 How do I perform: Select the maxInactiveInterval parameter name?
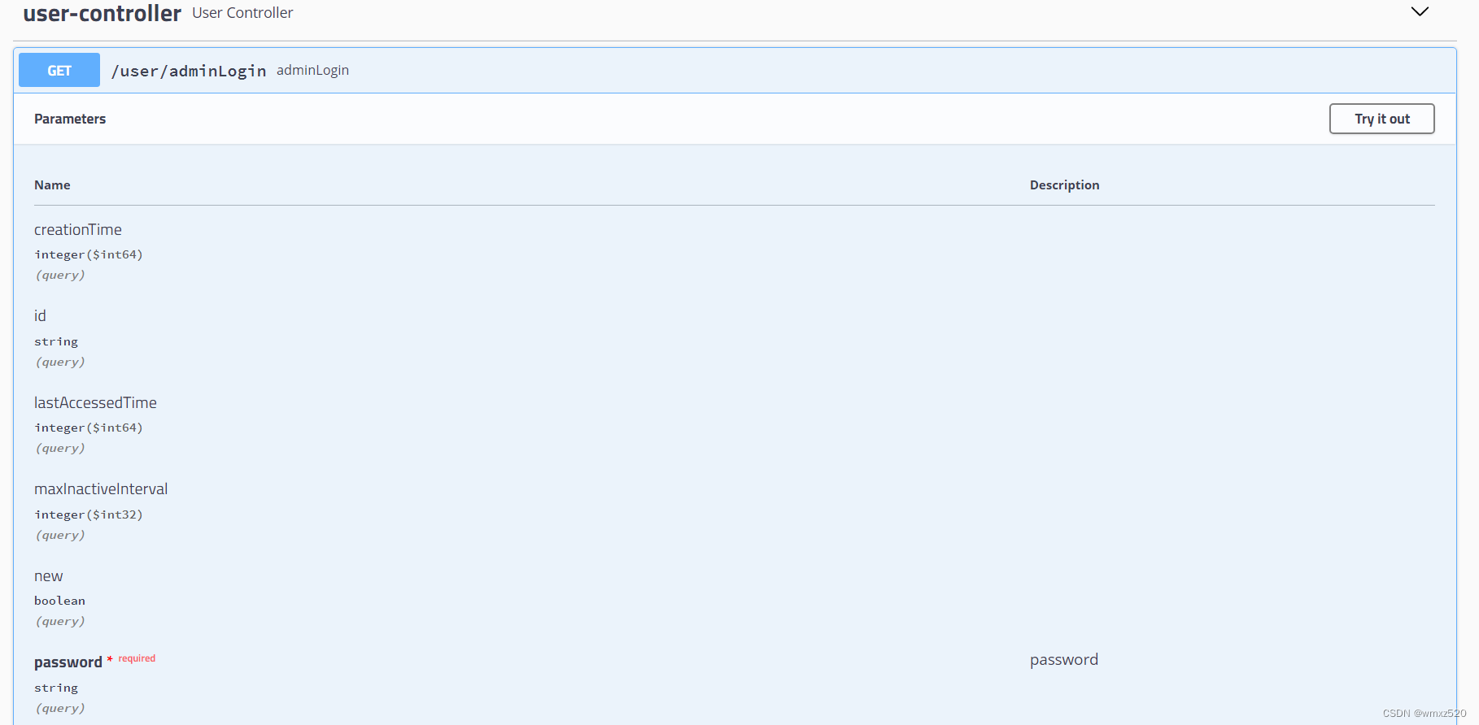click(101, 489)
